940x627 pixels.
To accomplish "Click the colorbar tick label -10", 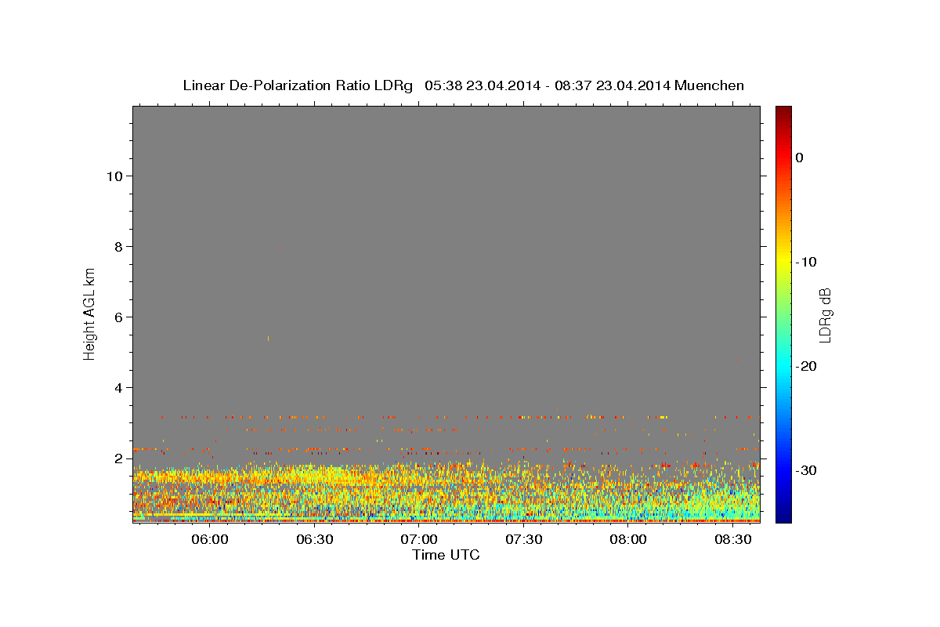I will 805,262.
